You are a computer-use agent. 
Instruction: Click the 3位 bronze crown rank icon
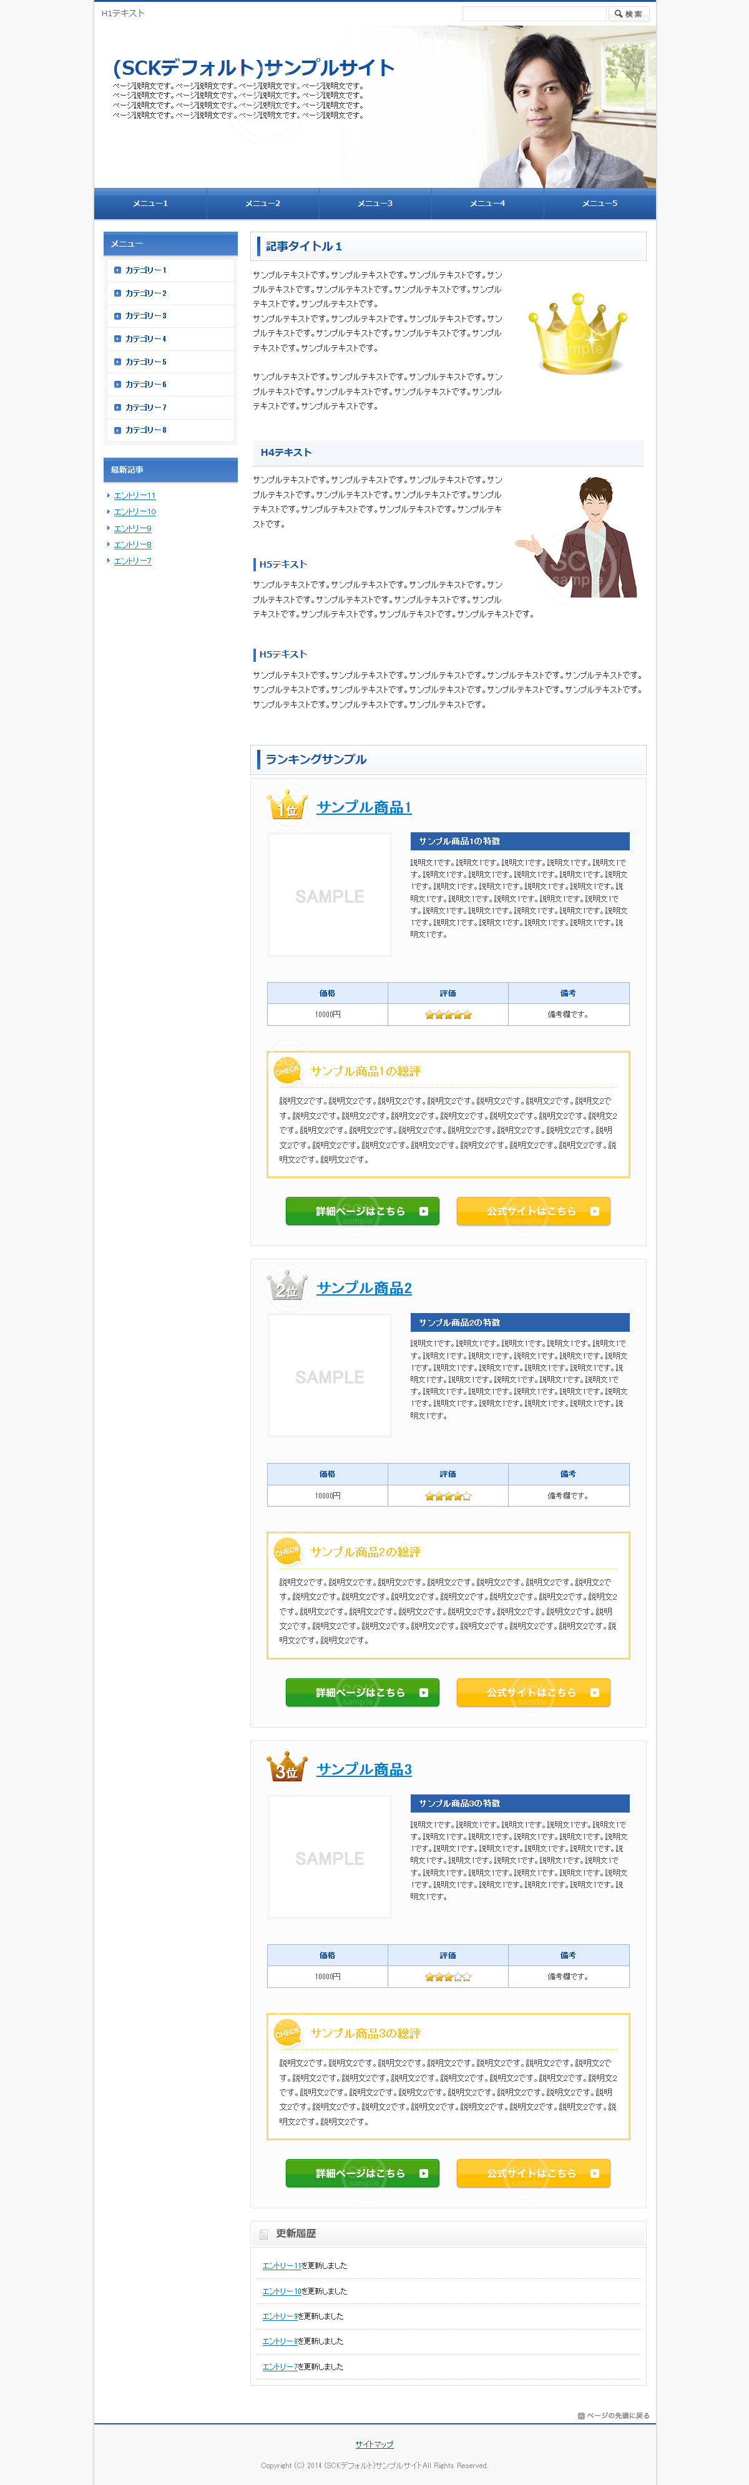286,1767
